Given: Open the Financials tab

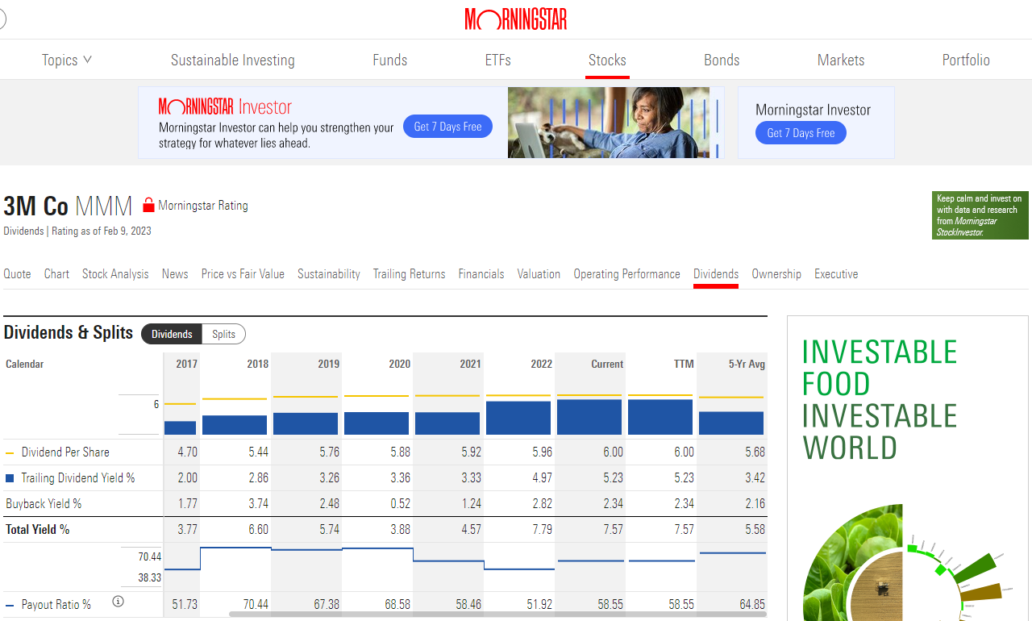Looking at the screenshot, I should pos(481,274).
